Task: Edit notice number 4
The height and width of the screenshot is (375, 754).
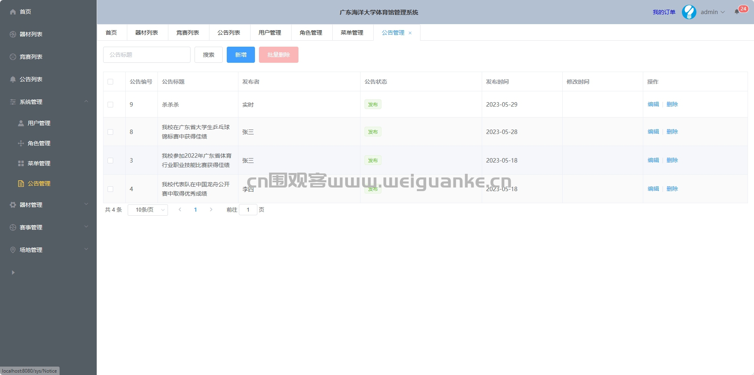Action: point(653,189)
